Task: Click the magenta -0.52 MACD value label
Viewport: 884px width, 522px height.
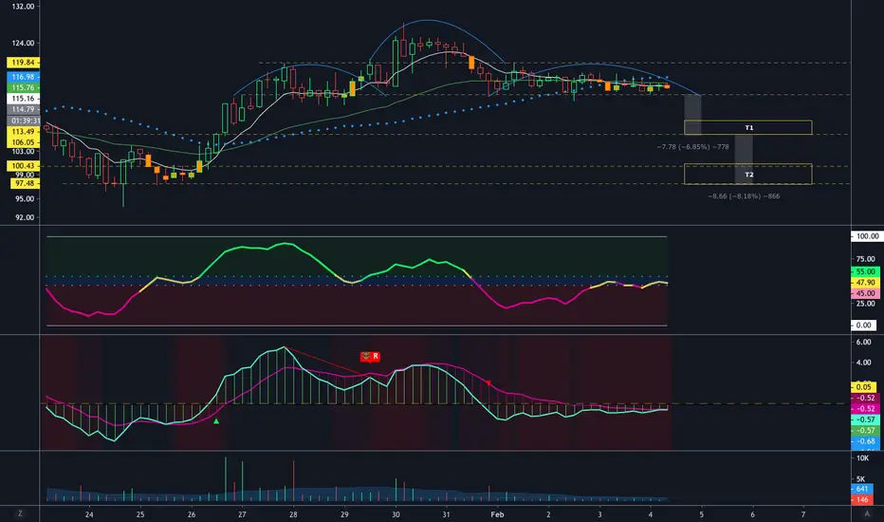Action: click(x=865, y=408)
